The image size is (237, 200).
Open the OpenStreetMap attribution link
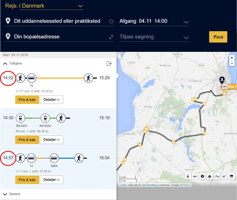click(x=149, y=185)
